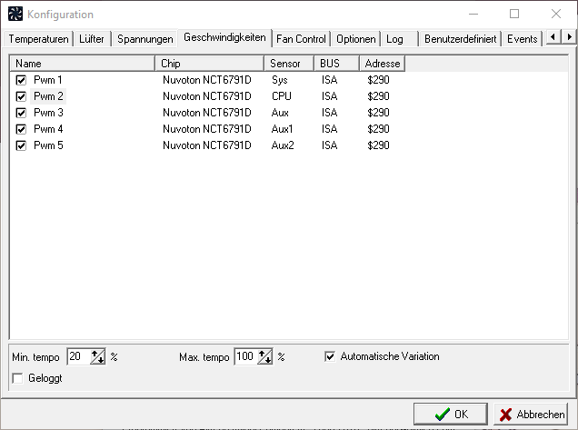
Task: Click the Abbrechen button
Action: click(531, 415)
